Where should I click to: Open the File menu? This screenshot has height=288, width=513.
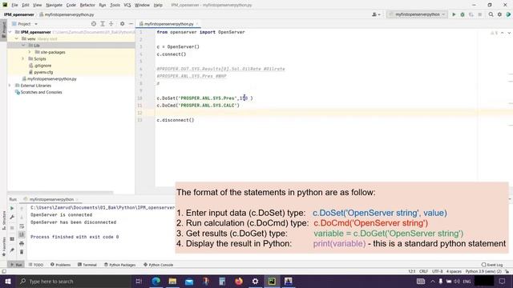[x=14, y=5]
